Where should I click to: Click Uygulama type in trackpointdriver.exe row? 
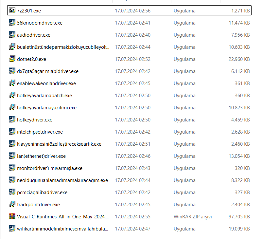pos(184,205)
